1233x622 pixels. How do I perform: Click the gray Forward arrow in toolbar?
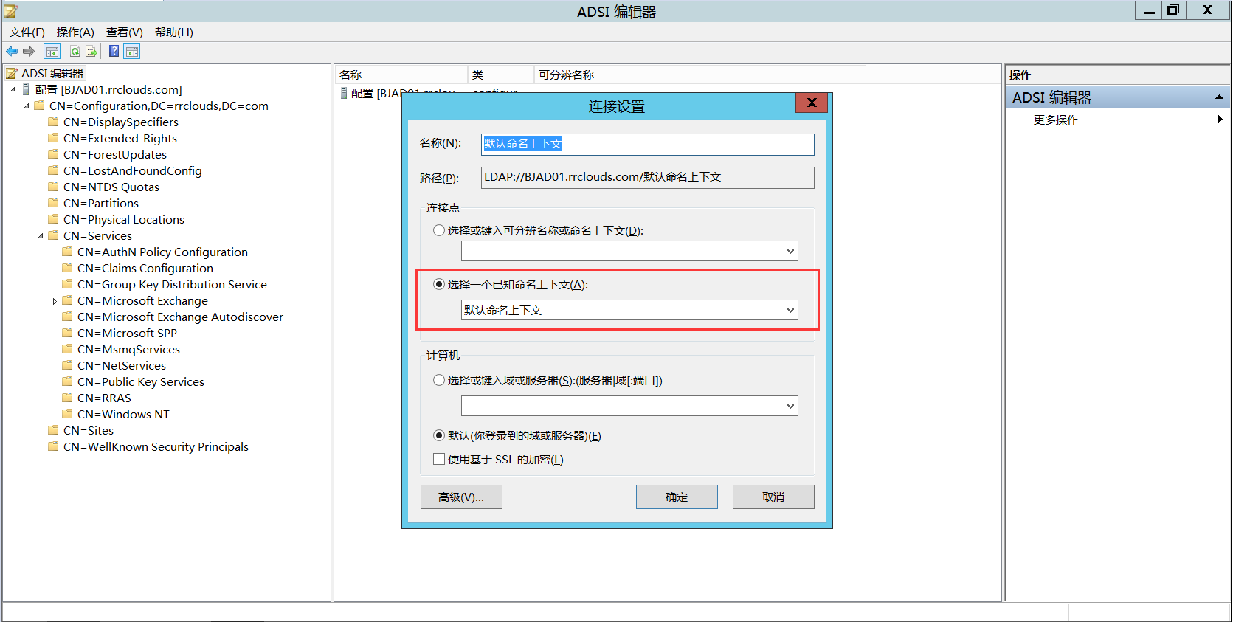tap(29, 51)
